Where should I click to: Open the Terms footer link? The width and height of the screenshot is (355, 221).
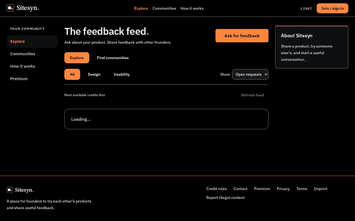coord(302,189)
